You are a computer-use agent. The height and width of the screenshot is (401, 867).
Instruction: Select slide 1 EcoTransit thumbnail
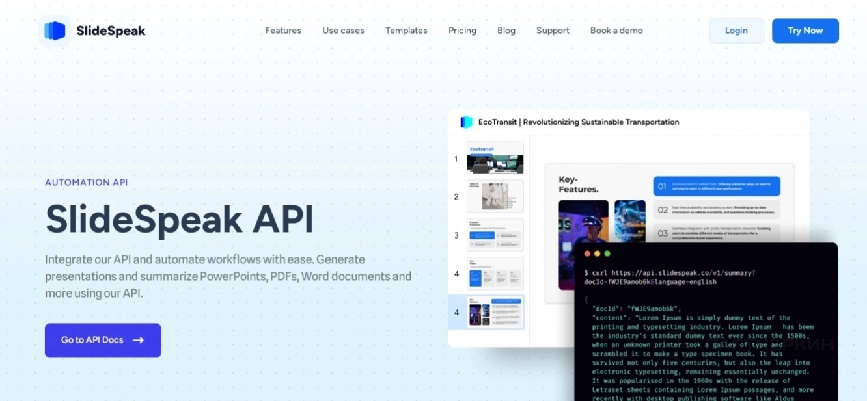pos(495,158)
